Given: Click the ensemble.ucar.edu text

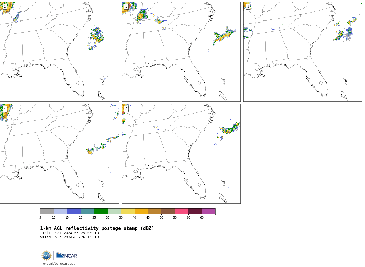Looking at the screenshot, I should (x=59, y=264).
